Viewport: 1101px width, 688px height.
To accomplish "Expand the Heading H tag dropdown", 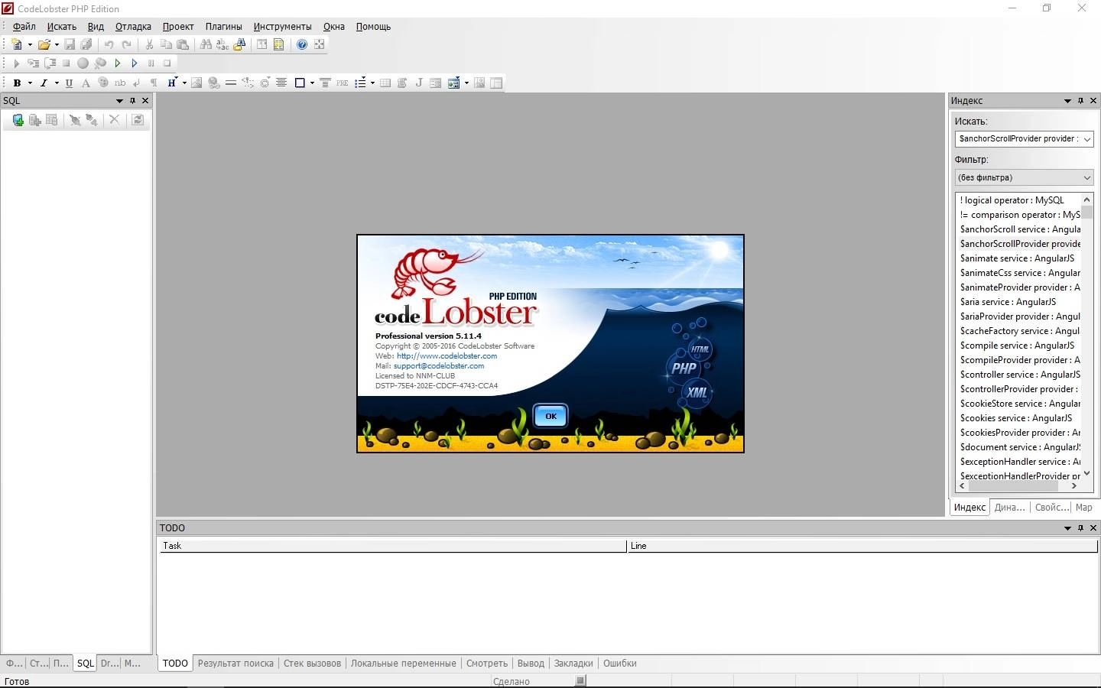I will [x=184, y=83].
